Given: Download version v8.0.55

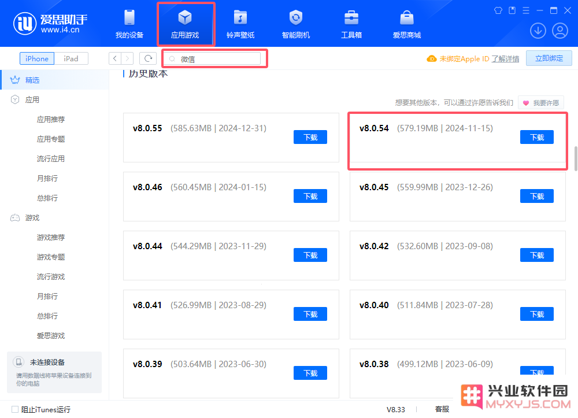Looking at the screenshot, I should coord(310,137).
